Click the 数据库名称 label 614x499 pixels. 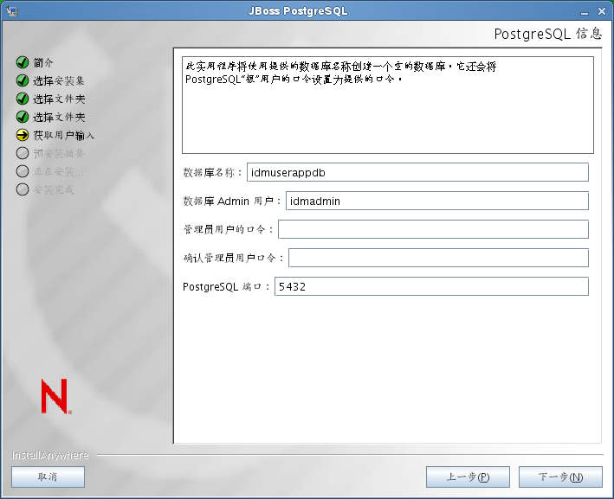coord(213,172)
